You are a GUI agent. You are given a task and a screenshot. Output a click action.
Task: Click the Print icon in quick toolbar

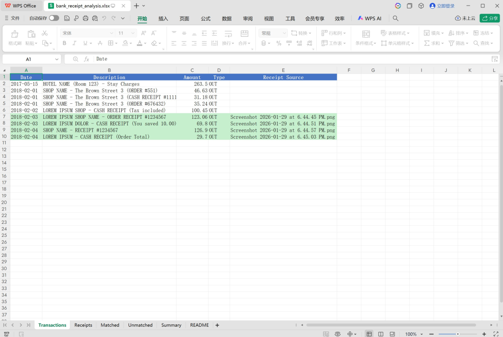tap(85, 18)
